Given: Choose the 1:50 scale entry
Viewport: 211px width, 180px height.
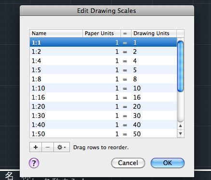Looking at the screenshot, I should pos(103,133).
